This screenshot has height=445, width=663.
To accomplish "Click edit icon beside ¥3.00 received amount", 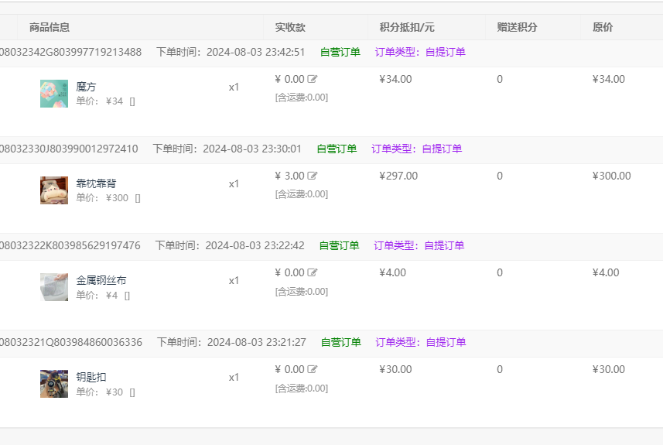I will click(x=313, y=176).
